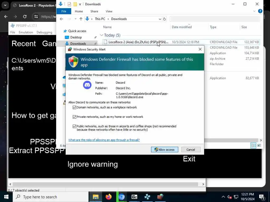
Task: Open firewall alert taskbar icon
Action: click(160, 197)
